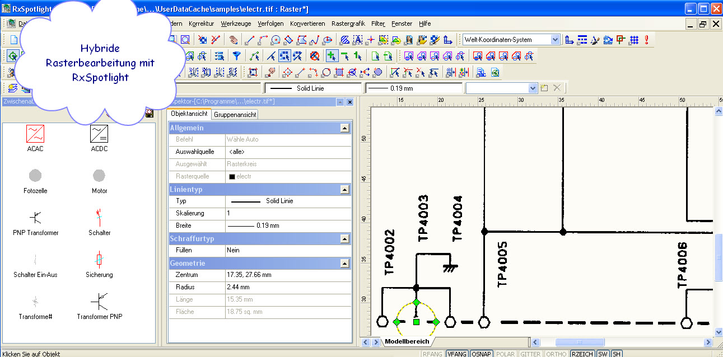Click the save disk icon in Zwischenablage panel
Screen dimensions: 723x357
point(149,114)
